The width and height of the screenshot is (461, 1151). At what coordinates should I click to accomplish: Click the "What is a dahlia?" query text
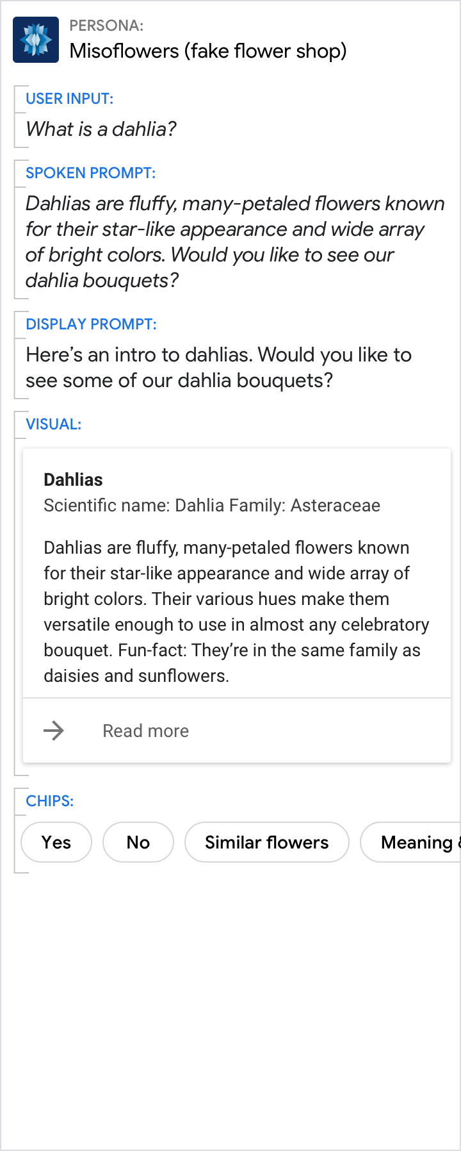click(x=101, y=129)
